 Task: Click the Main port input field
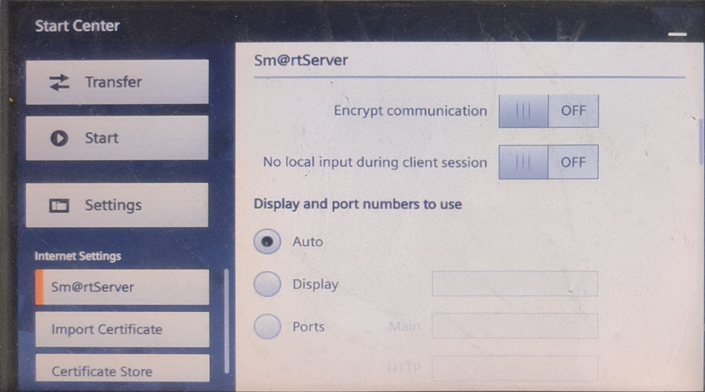coord(515,326)
